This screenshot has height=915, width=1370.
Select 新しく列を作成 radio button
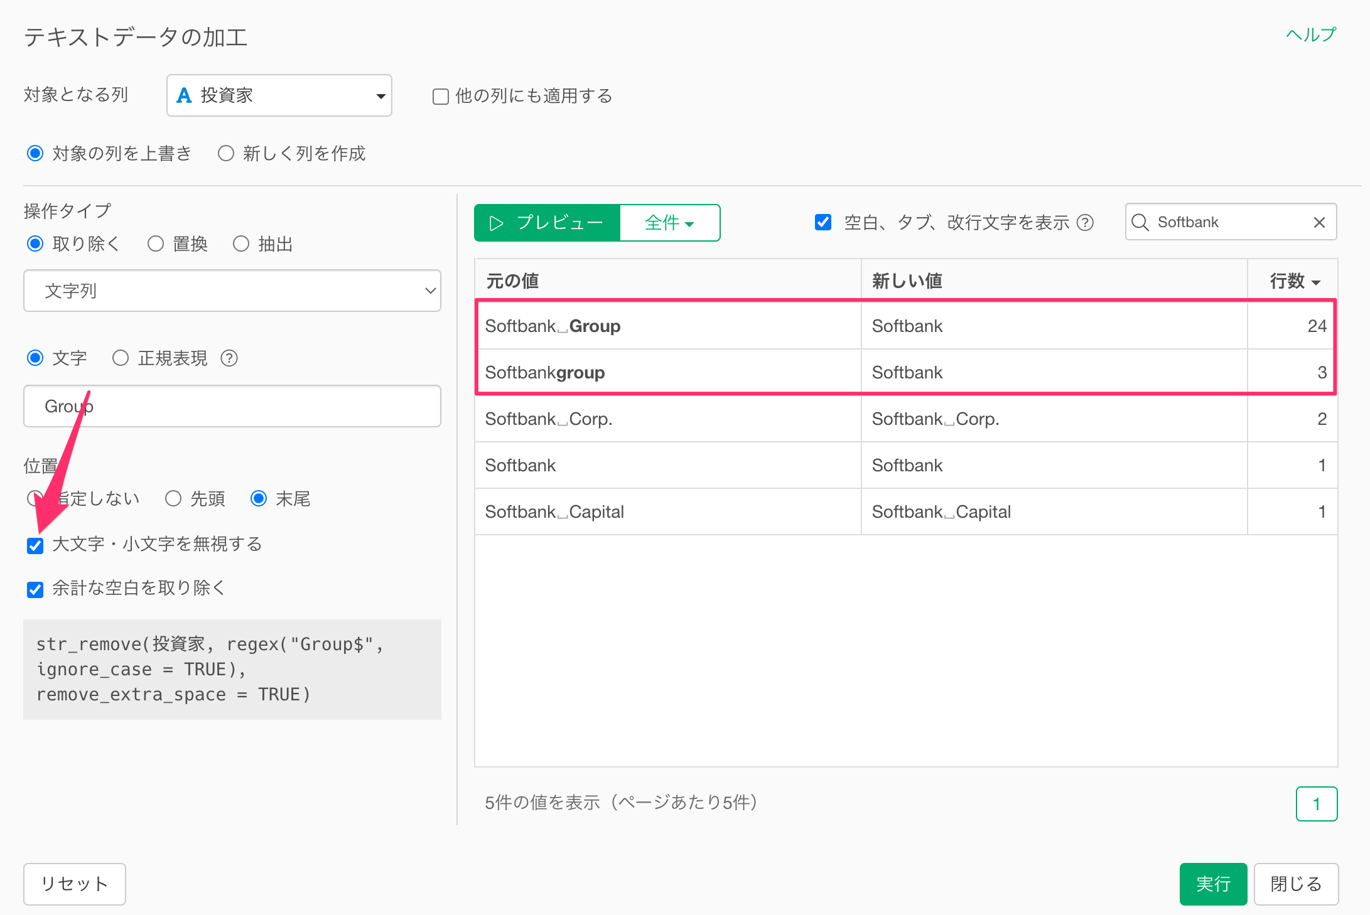point(226,153)
